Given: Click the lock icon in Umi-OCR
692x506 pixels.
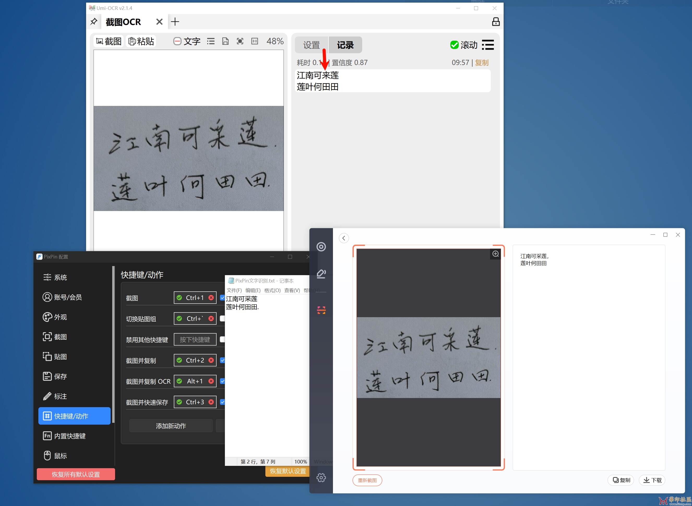Looking at the screenshot, I should pyautogui.click(x=496, y=22).
